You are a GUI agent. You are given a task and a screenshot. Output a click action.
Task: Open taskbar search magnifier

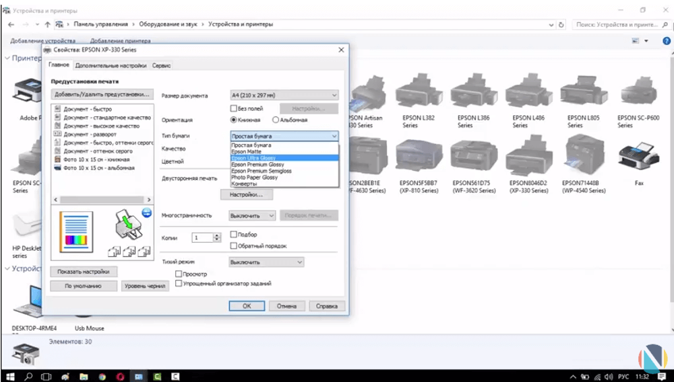pyautogui.click(x=28, y=377)
